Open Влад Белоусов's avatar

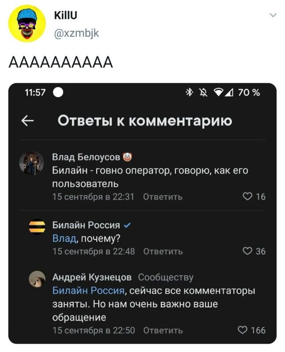32,164
